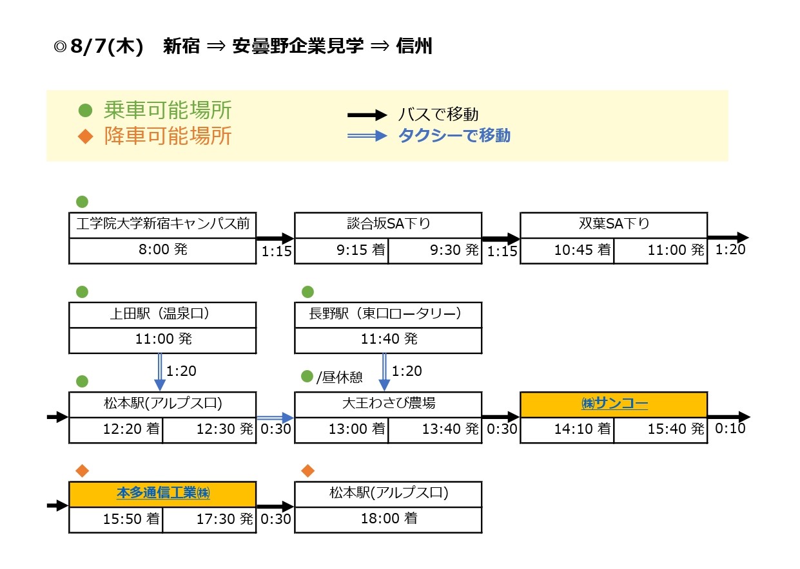Click the orange diamond above 本多通信工業㈱

82,471
